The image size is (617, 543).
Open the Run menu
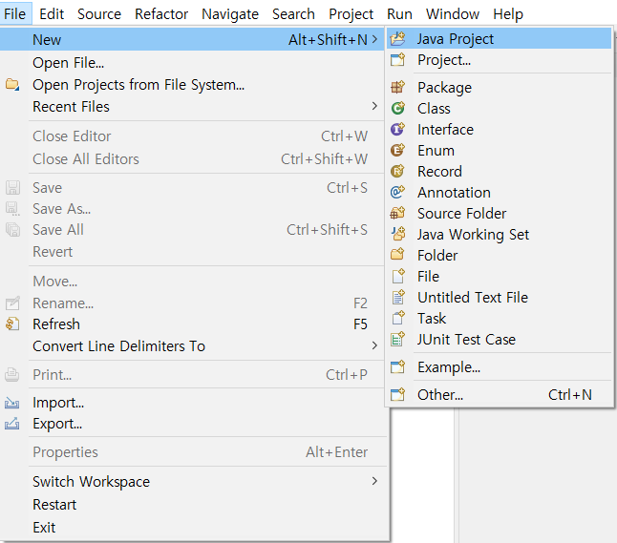coord(399,13)
